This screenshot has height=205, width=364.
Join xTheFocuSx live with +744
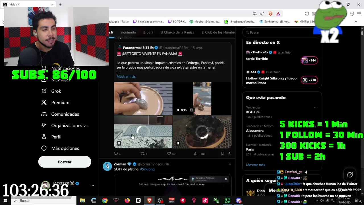coord(309,60)
